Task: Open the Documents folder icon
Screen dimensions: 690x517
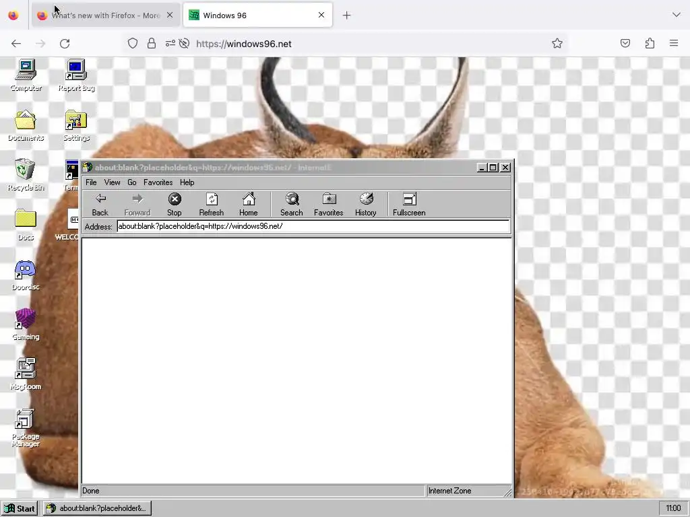Action: click(26, 125)
